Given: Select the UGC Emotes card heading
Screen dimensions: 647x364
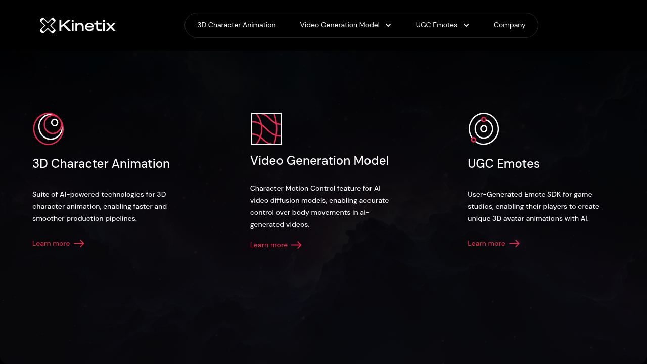Looking at the screenshot, I should tap(503, 164).
